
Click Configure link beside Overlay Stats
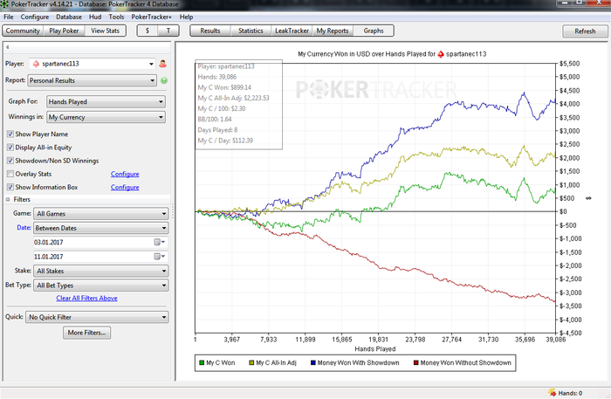click(x=125, y=174)
